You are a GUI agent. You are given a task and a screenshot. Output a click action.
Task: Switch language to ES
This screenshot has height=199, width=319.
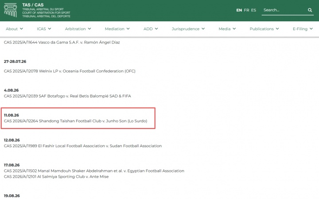[253, 10]
